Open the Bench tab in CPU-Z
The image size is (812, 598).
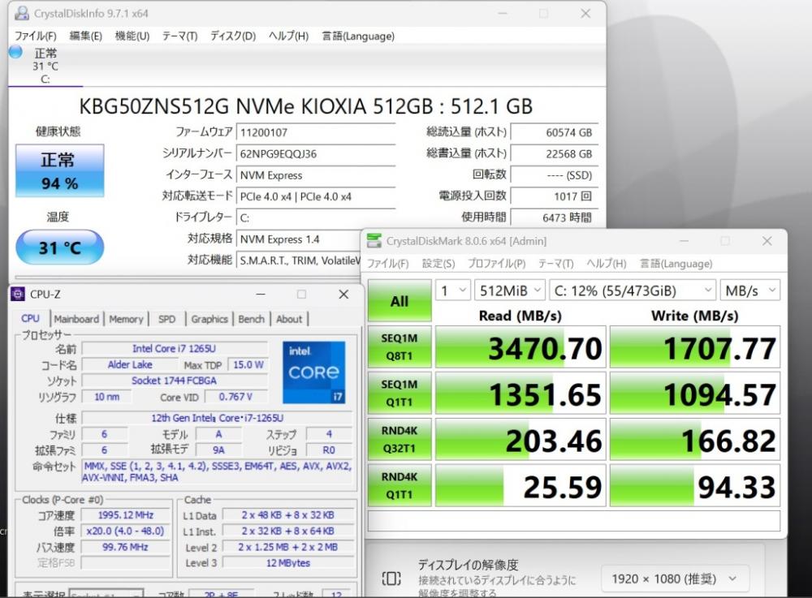251,319
